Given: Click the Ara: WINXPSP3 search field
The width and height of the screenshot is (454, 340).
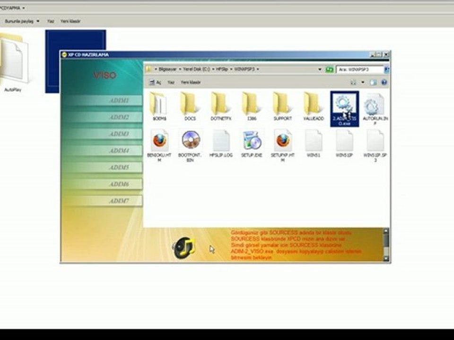Looking at the screenshot, I should [360, 70].
